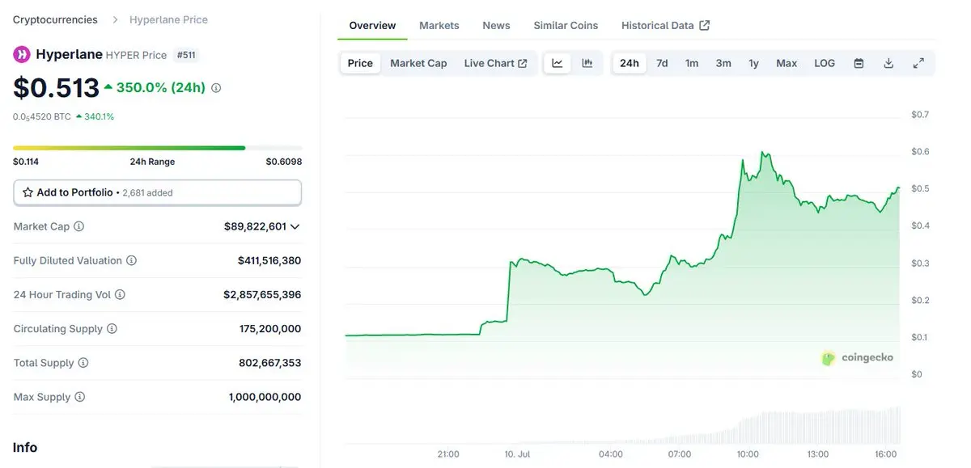Select the candlestick chart type icon
This screenshot has height=468, width=971.
point(587,63)
